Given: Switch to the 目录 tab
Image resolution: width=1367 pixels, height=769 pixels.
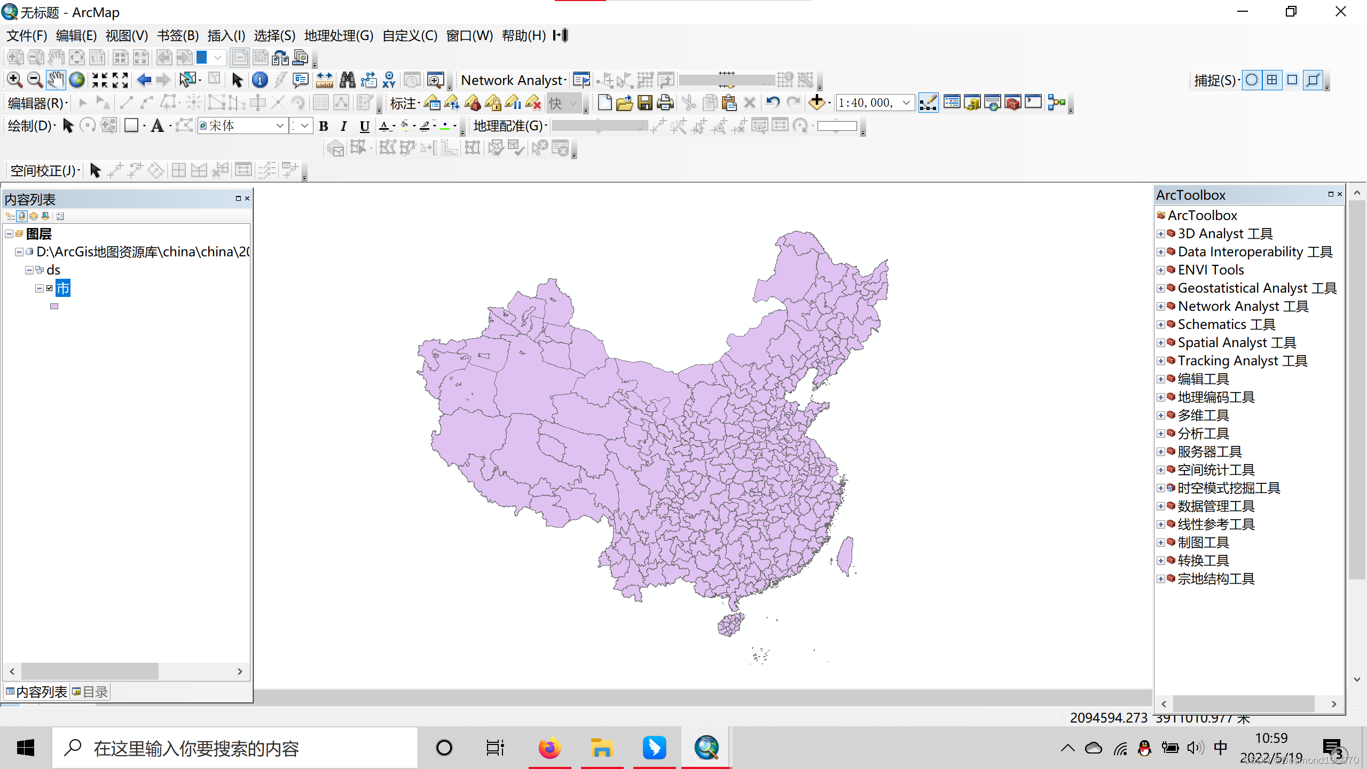Looking at the screenshot, I should point(90,692).
